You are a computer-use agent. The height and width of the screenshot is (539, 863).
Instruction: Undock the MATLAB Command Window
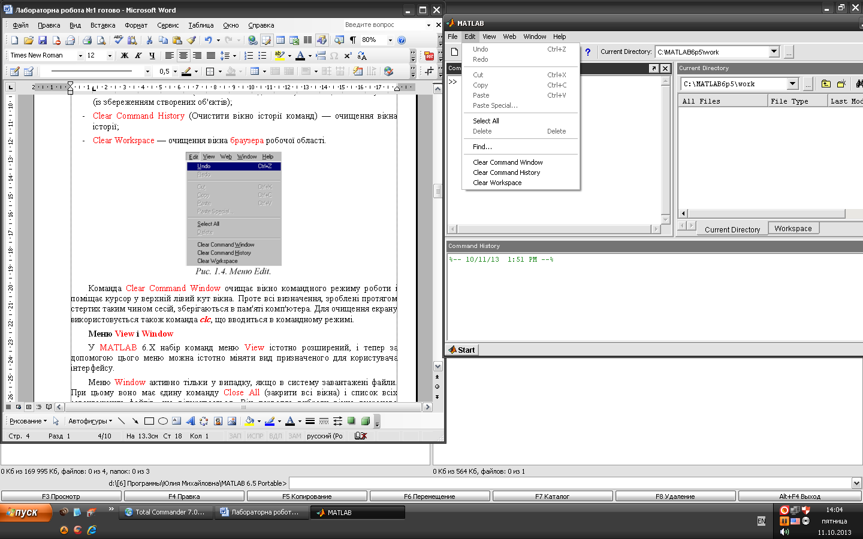tap(654, 68)
